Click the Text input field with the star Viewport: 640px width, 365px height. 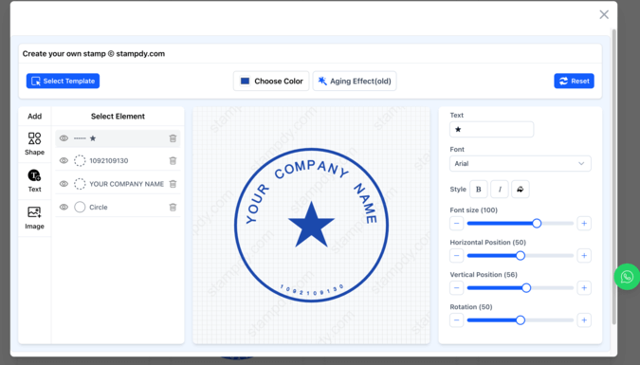coord(491,130)
